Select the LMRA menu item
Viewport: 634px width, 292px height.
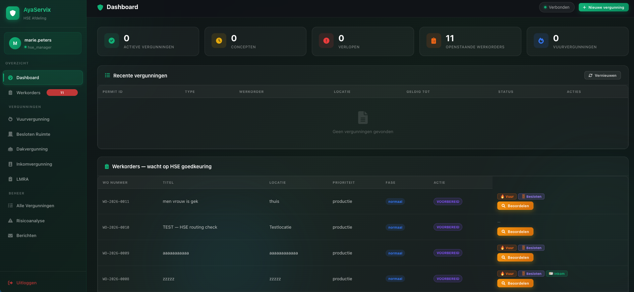[x=43, y=179]
